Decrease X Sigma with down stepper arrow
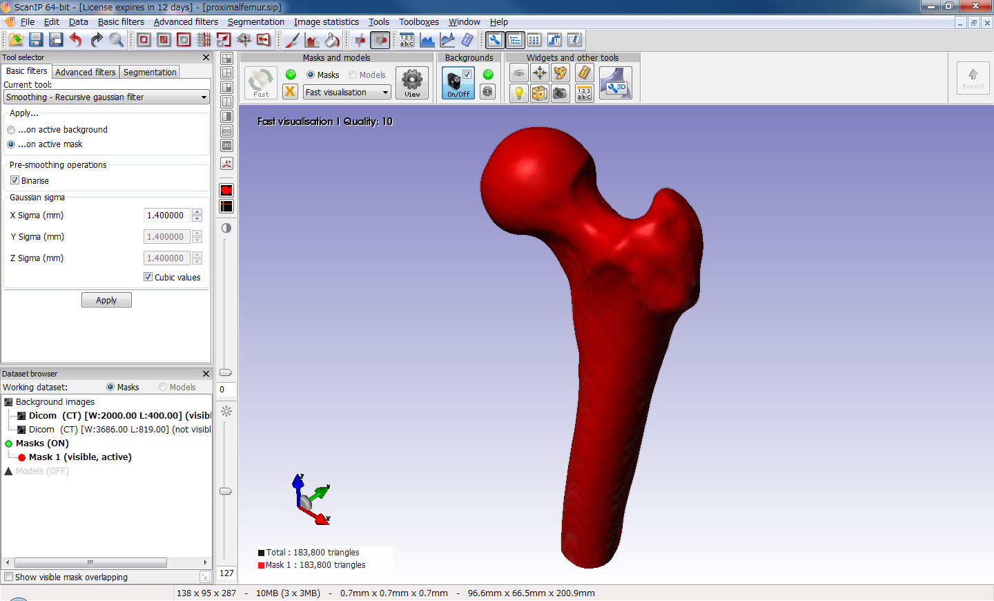The image size is (994, 601). click(x=197, y=218)
